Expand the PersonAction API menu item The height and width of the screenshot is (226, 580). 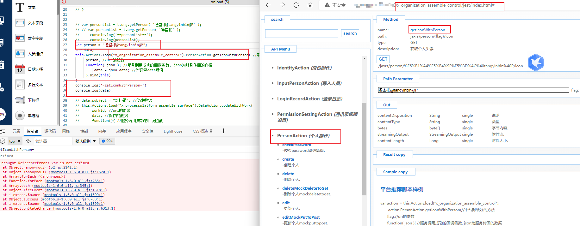point(303,136)
